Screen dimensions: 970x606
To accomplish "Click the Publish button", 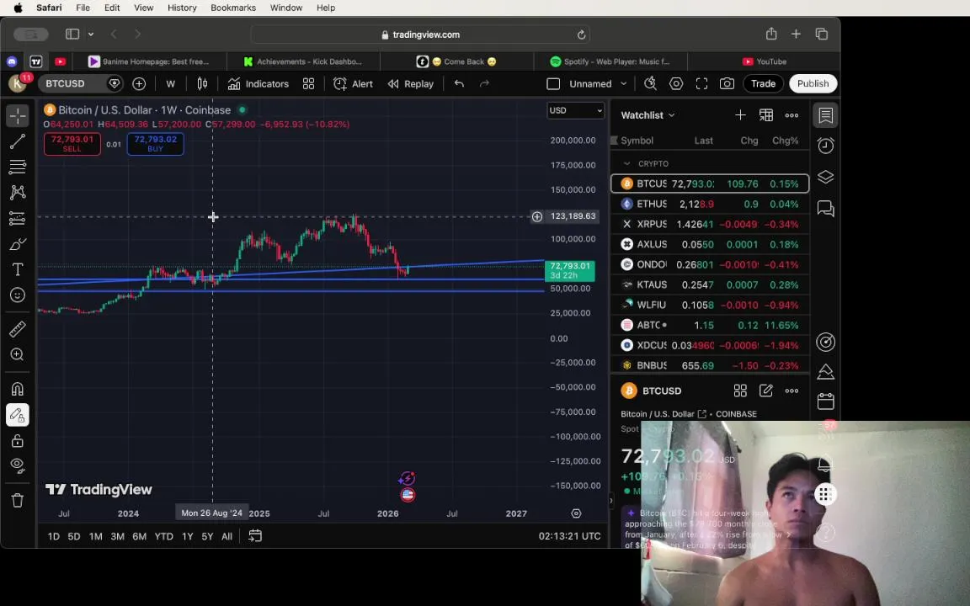I will coord(813,83).
